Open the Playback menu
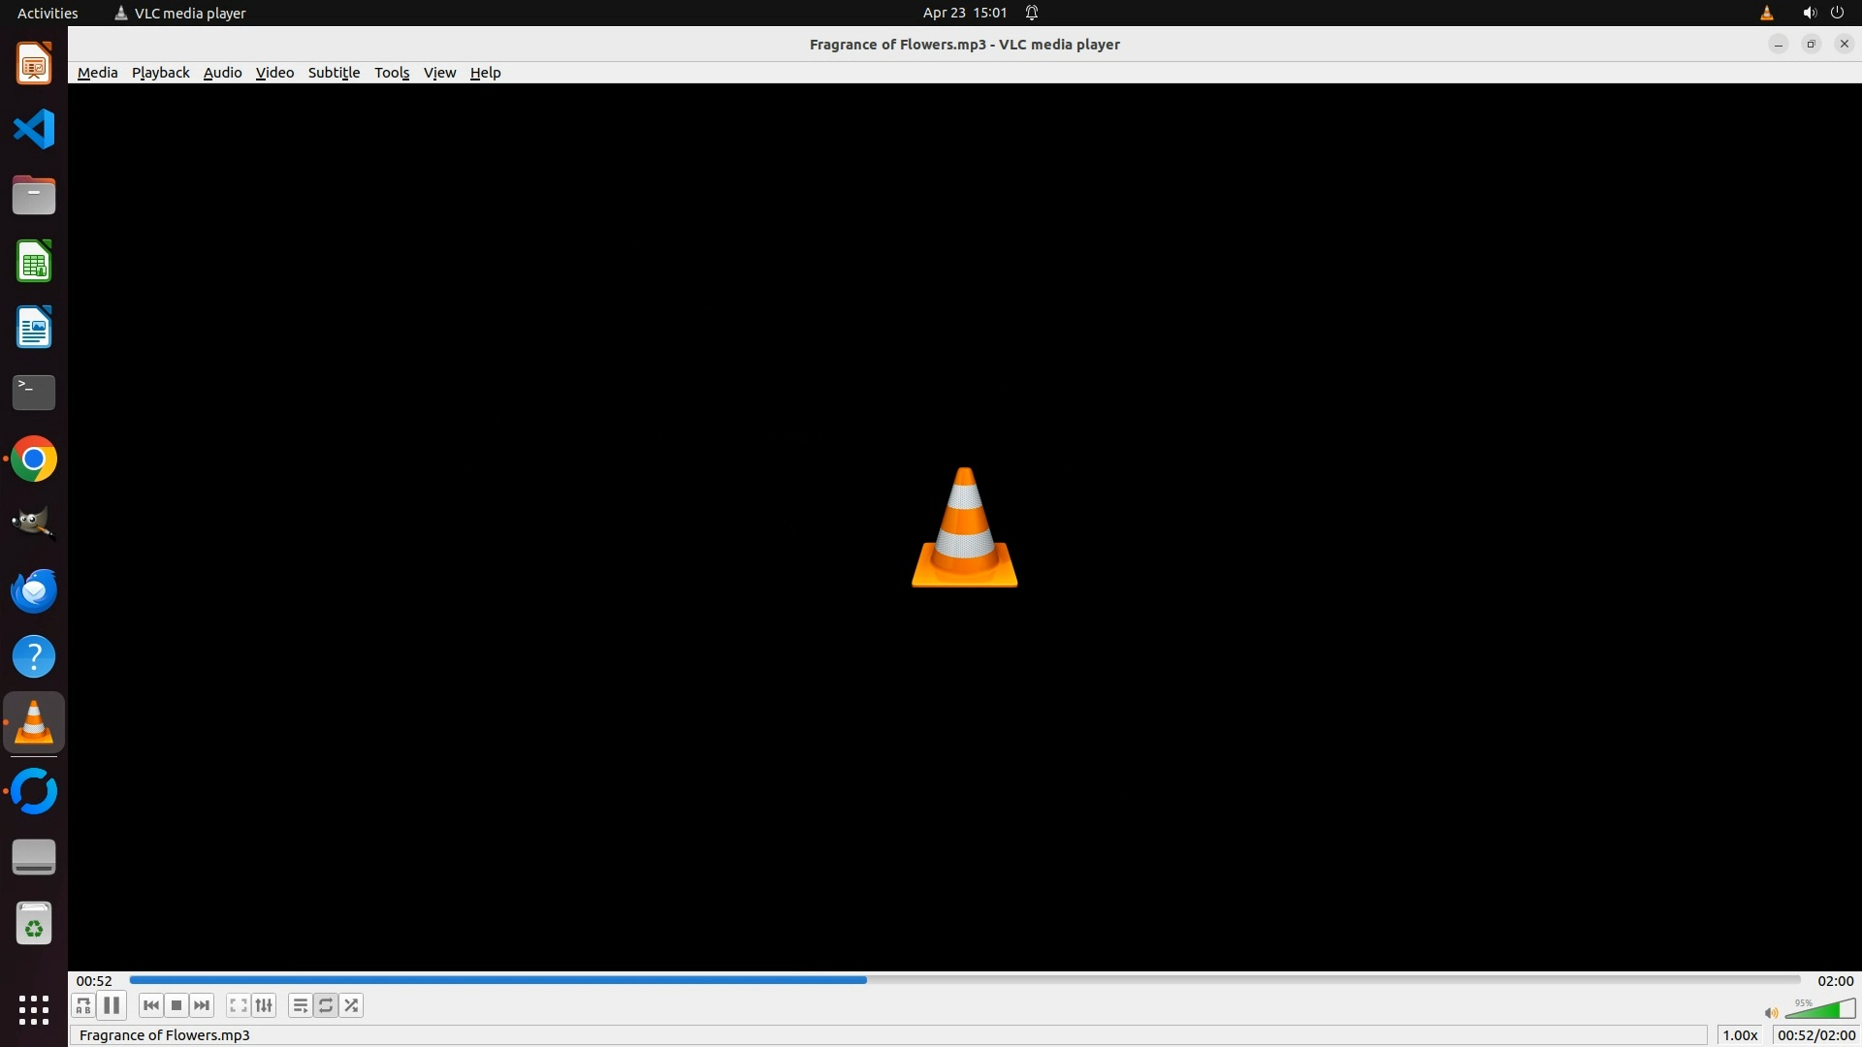1862x1047 pixels. [160, 73]
